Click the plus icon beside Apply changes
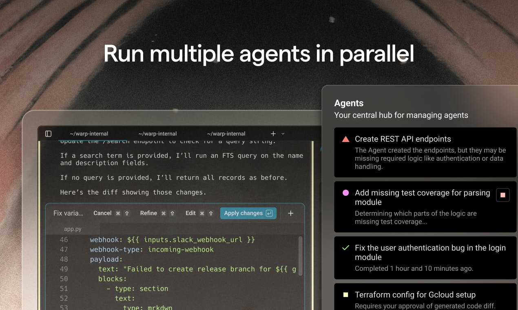518x310 pixels. tap(291, 213)
